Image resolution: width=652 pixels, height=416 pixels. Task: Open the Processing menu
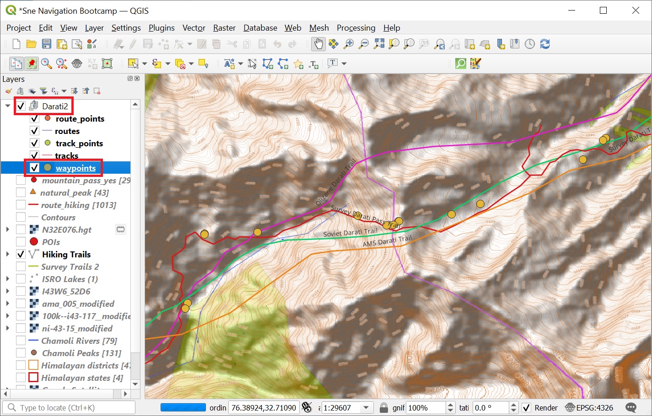(x=356, y=28)
